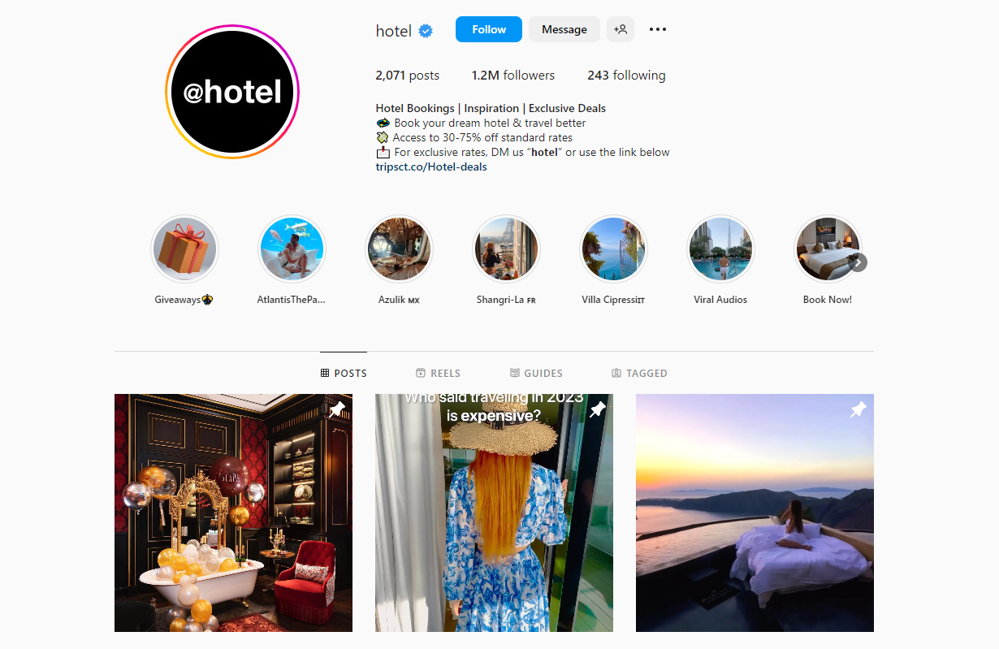Image resolution: width=999 pixels, height=649 pixels.
Task: Open the pinned post with bathtub and balloons
Action: [233, 513]
